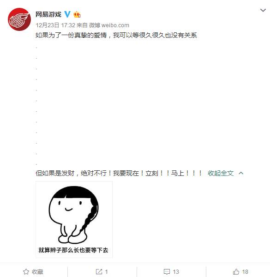Image resolution: width=270 pixels, height=277 pixels.
Task: Click the orange crown membership icon
Action: [x=77, y=14]
